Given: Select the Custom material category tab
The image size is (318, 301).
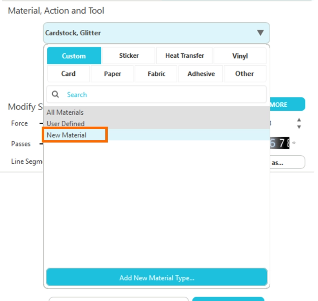Looking at the screenshot, I should click(74, 56).
